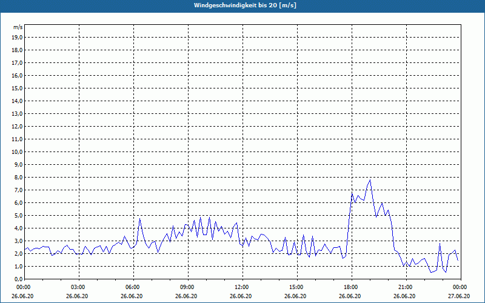Select the '18,0' y-axis label

(17, 50)
